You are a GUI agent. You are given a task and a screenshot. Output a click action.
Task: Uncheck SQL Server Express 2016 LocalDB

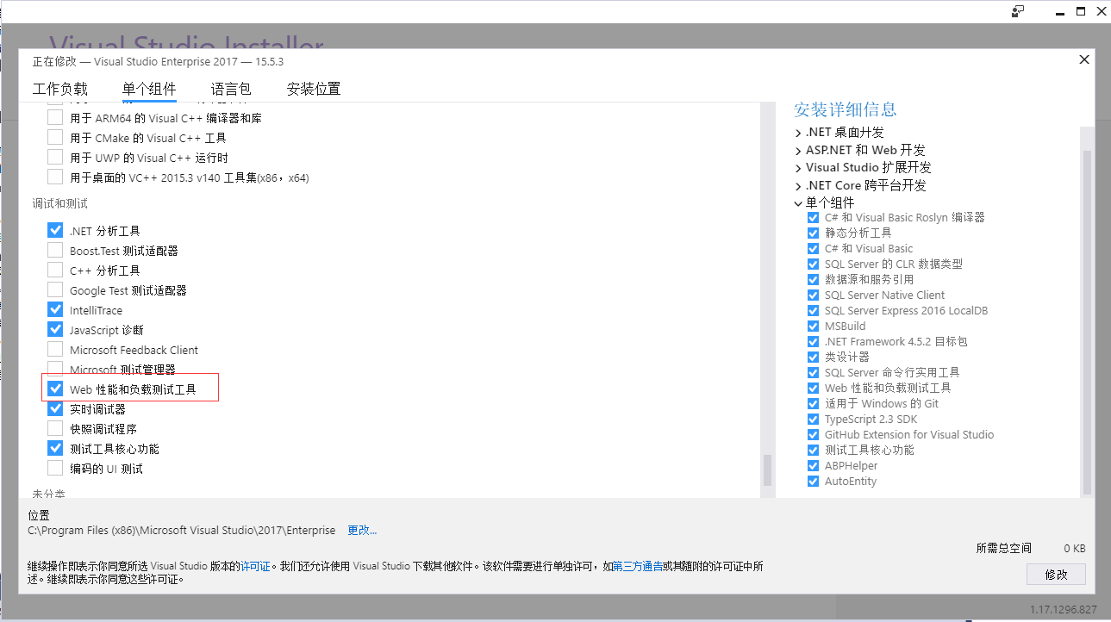click(813, 311)
